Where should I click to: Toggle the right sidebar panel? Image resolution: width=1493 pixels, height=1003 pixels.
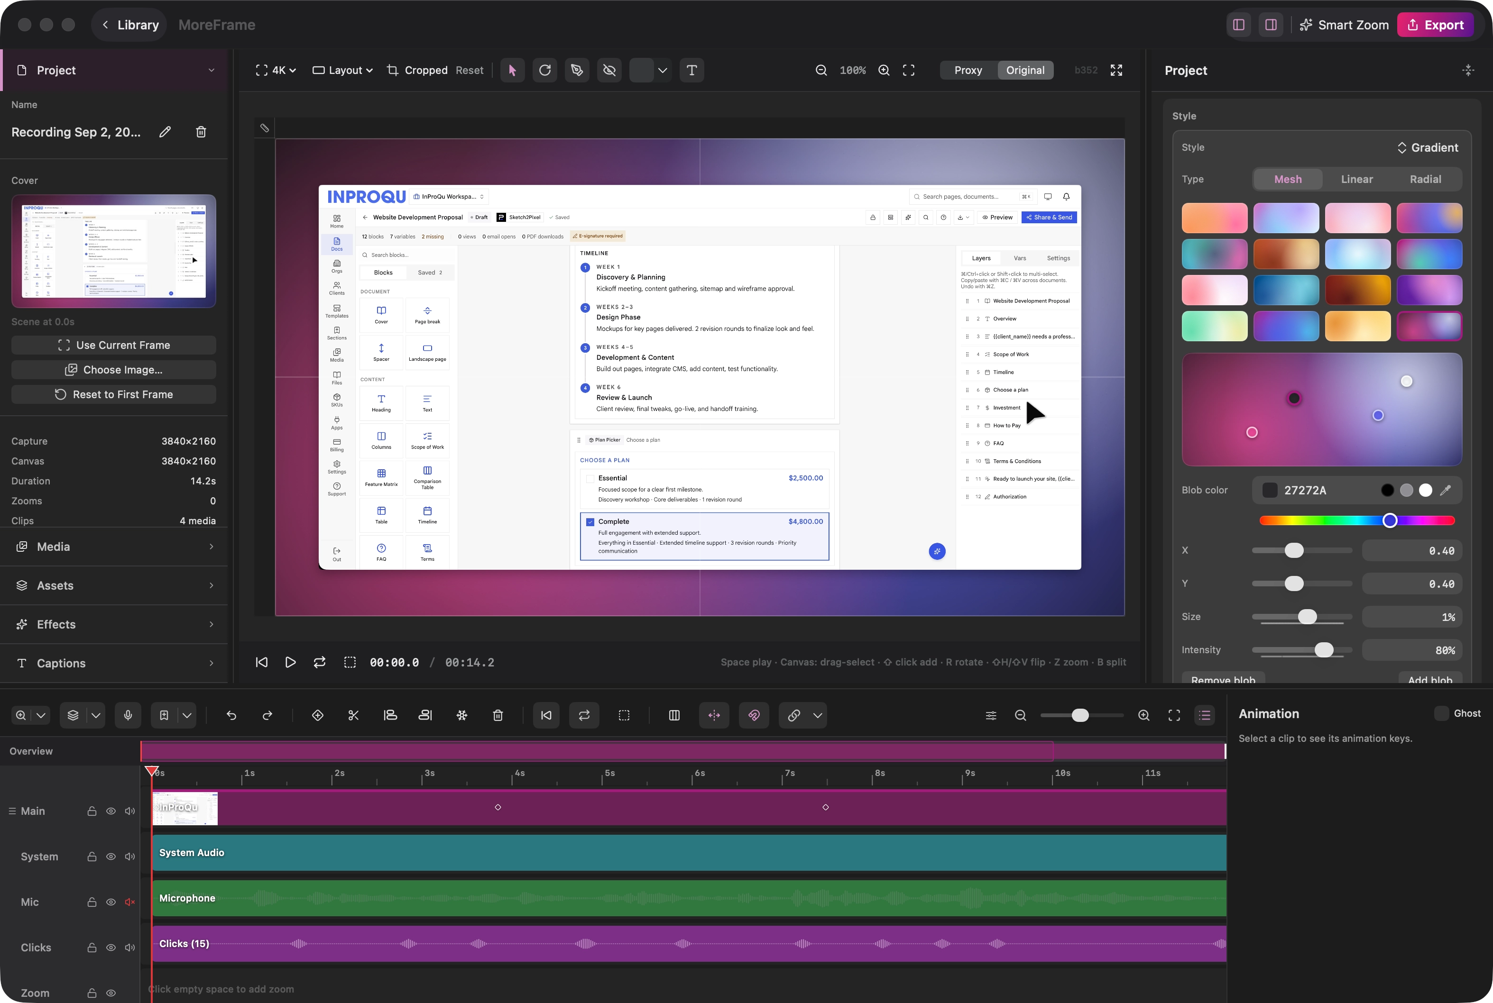pyautogui.click(x=1271, y=25)
